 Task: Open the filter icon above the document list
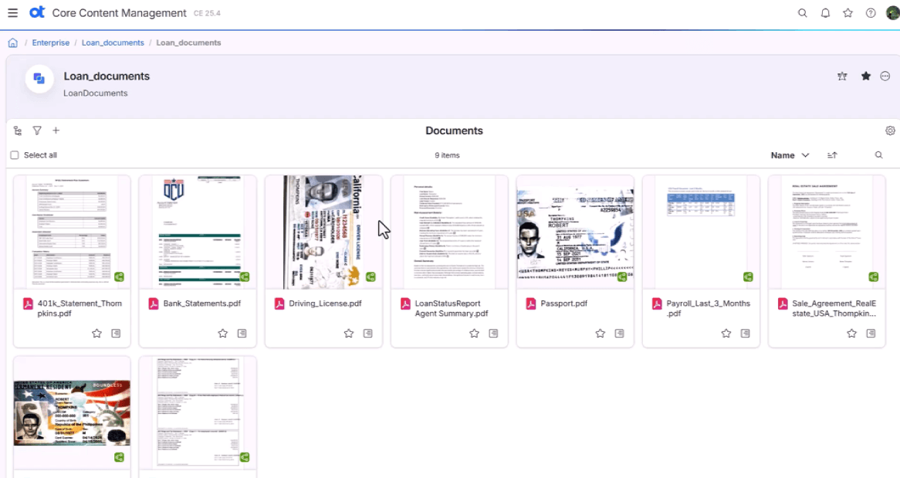coord(36,131)
